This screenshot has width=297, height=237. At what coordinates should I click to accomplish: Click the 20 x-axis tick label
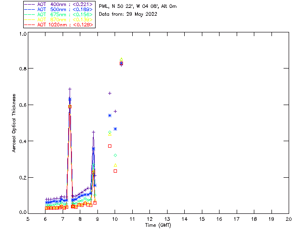(x=289, y=219)
